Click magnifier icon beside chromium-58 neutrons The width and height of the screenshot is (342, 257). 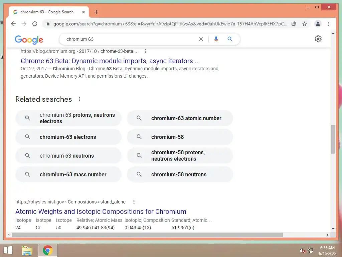tap(139, 174)
